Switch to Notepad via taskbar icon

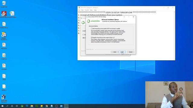[52, 106]
